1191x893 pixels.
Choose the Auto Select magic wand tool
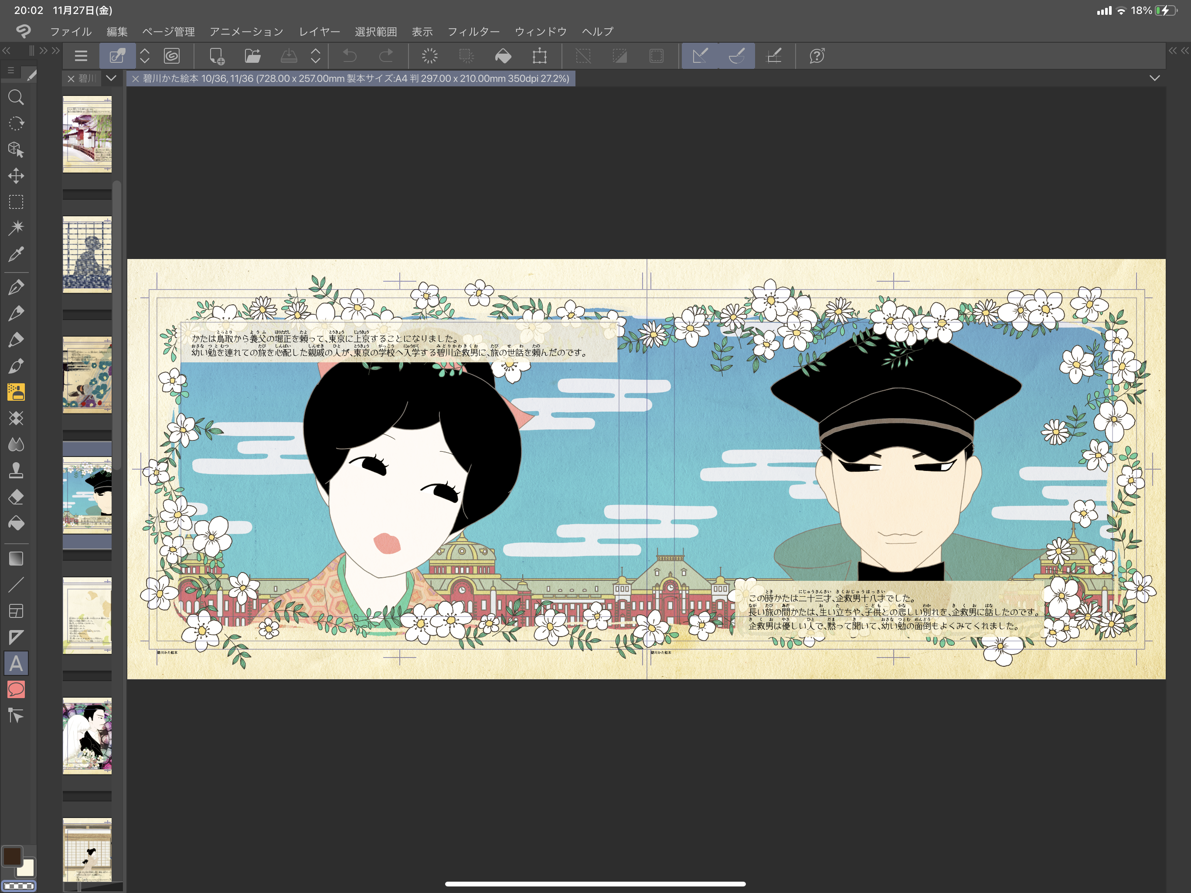[16, 228]
